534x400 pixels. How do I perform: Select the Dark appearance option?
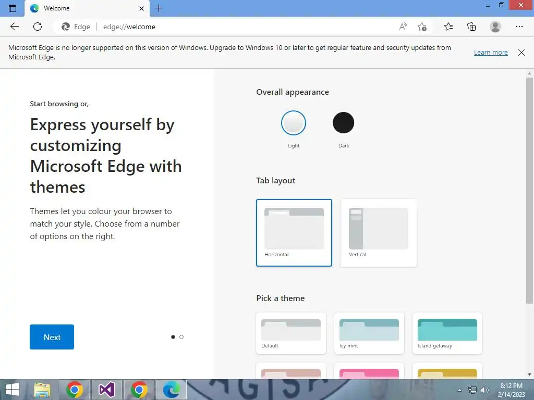tap(343, 123)
